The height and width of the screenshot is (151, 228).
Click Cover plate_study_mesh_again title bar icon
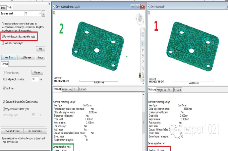(x=54, y=7)
